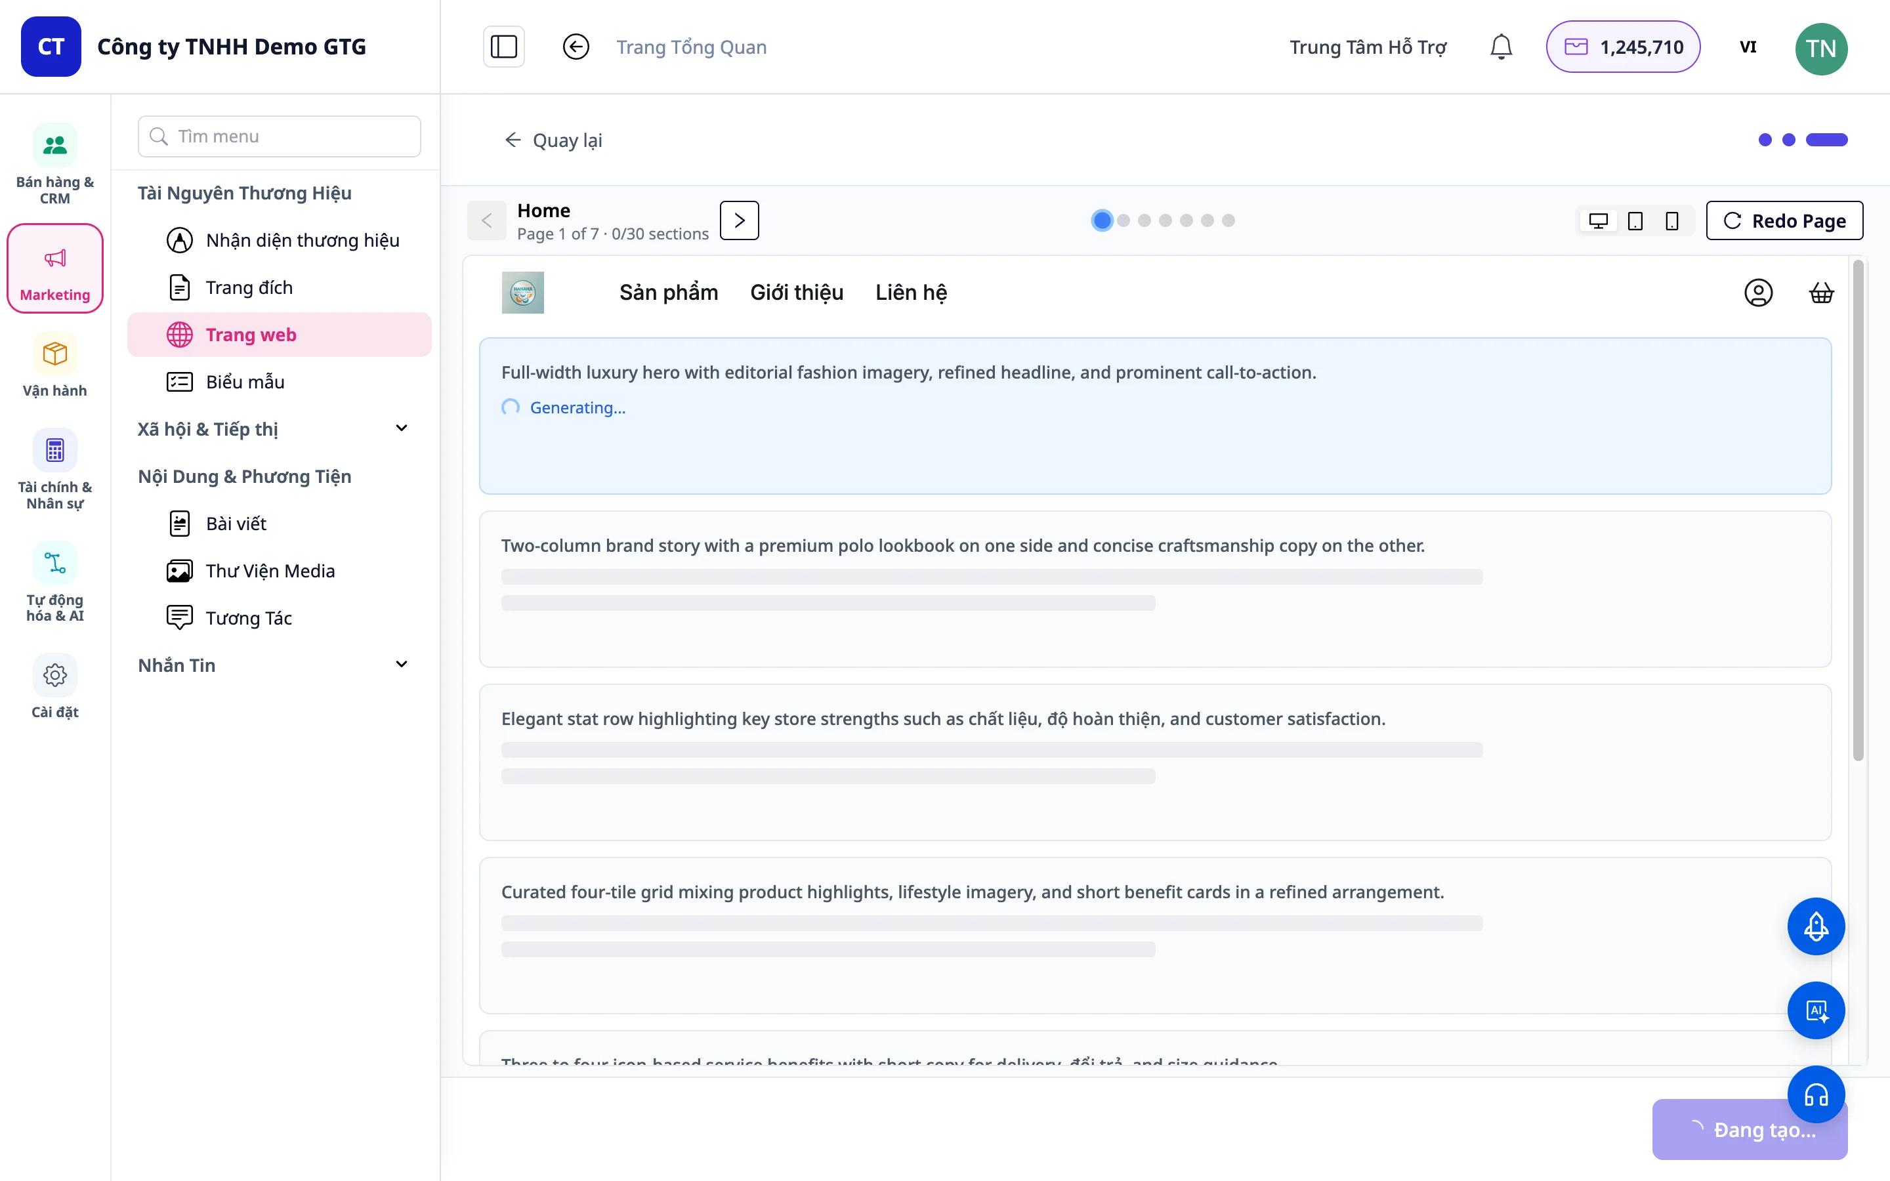
Task: Open Trang đích menu item
Action: (280, 287)
